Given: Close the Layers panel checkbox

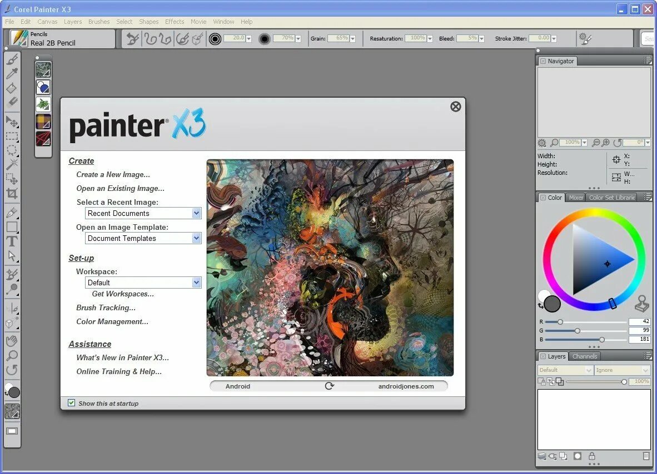Looking at the screenshot, I should pos(543,356).
